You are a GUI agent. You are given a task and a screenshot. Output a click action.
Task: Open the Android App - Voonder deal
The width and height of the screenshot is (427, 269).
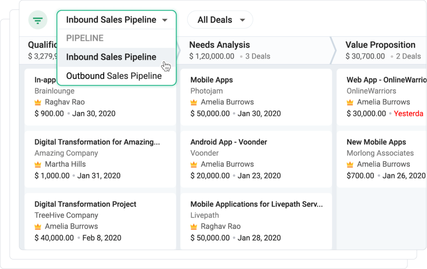click(x=229, y=142)
